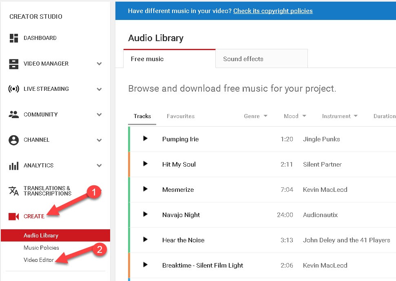Play the Pumping Irie track
The height and width of the screenshot is (281, 396).
(145, 139)
